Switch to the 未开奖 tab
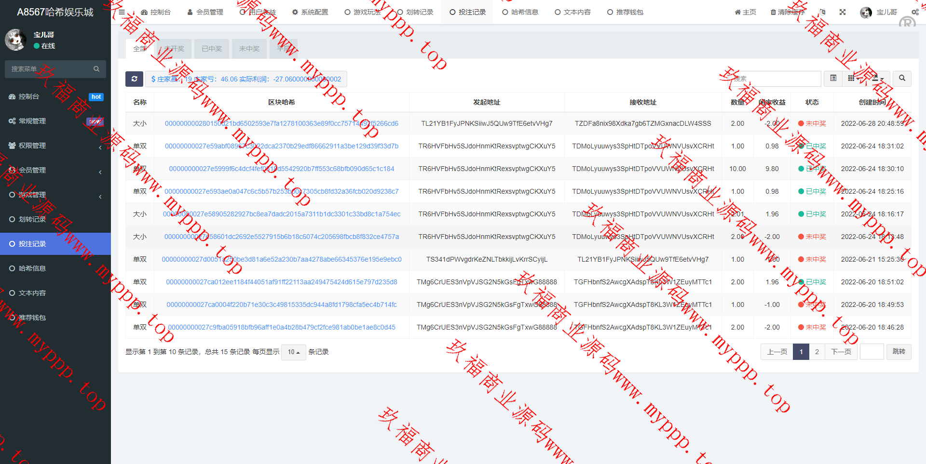This screenshot has width=926, height=464. (x=174, y=49)
